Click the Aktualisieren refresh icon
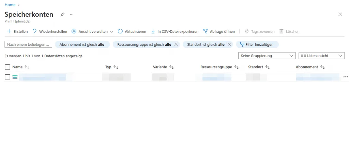Viewport: 349px width, 165px height. pyautogui.click(x=120, y=31)
